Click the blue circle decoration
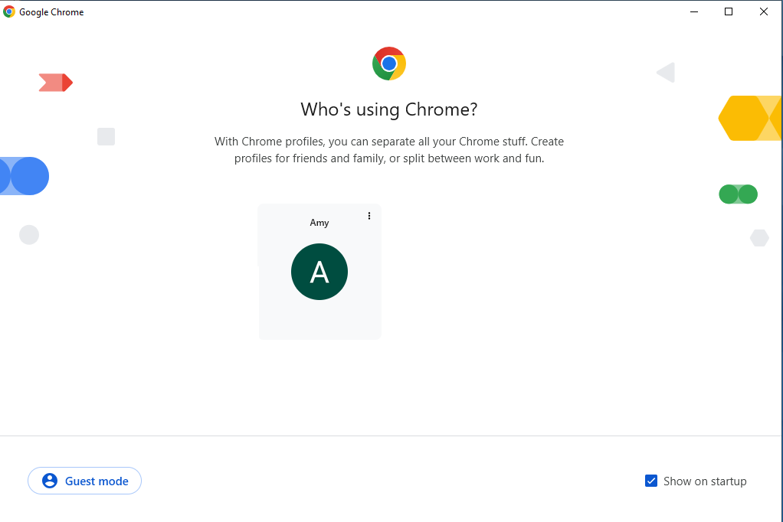 [29, 176]
